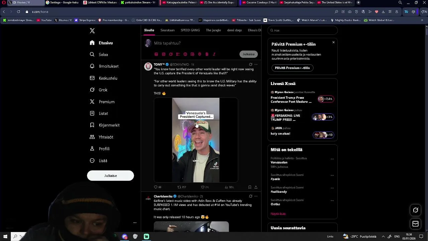
Task: Close the Päivitä Premium+ promo card
Action: (x=333, y=43)
